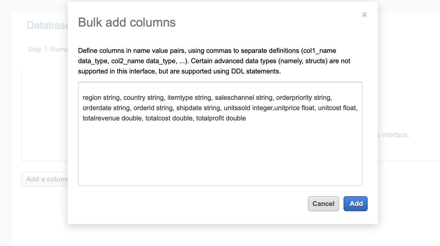
Task: Close the Bulk add columns dialog
Action: click(364, 15)
